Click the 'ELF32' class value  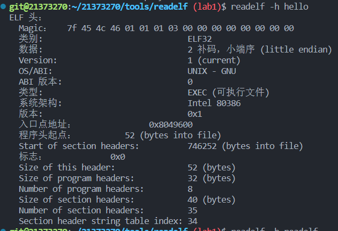[200, 39]
